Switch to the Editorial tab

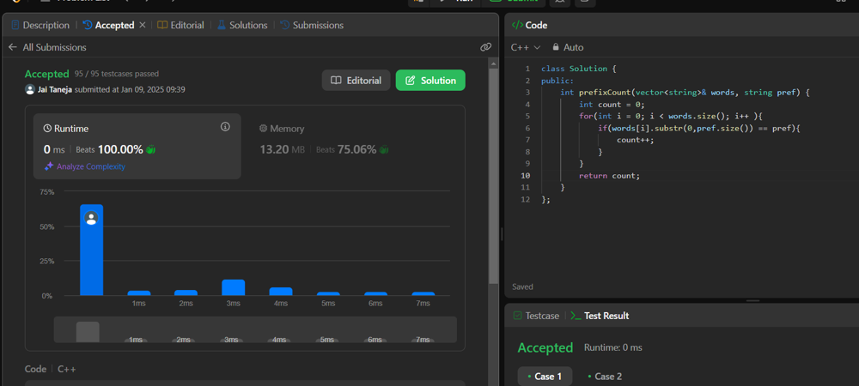tap(180, 25)
